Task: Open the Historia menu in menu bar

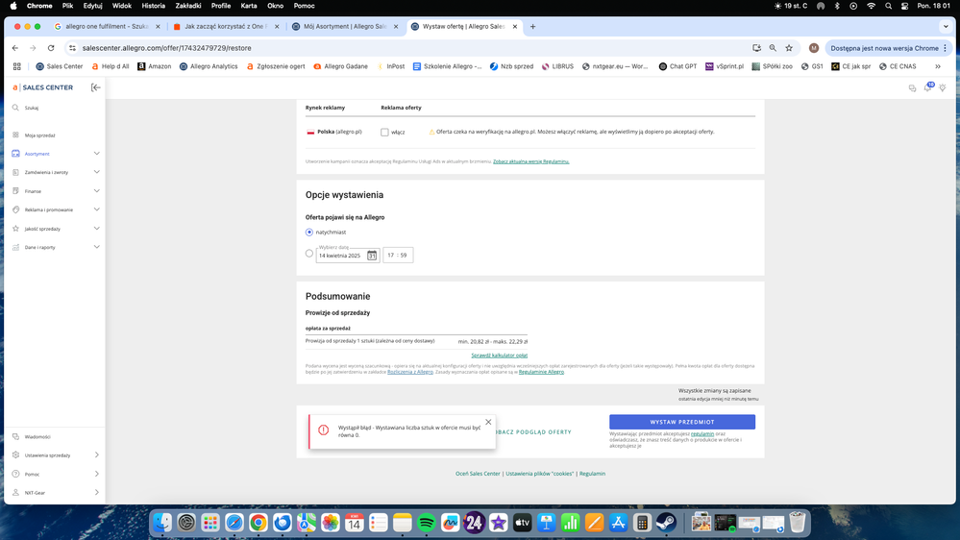Action: click(x=153, y=6)
